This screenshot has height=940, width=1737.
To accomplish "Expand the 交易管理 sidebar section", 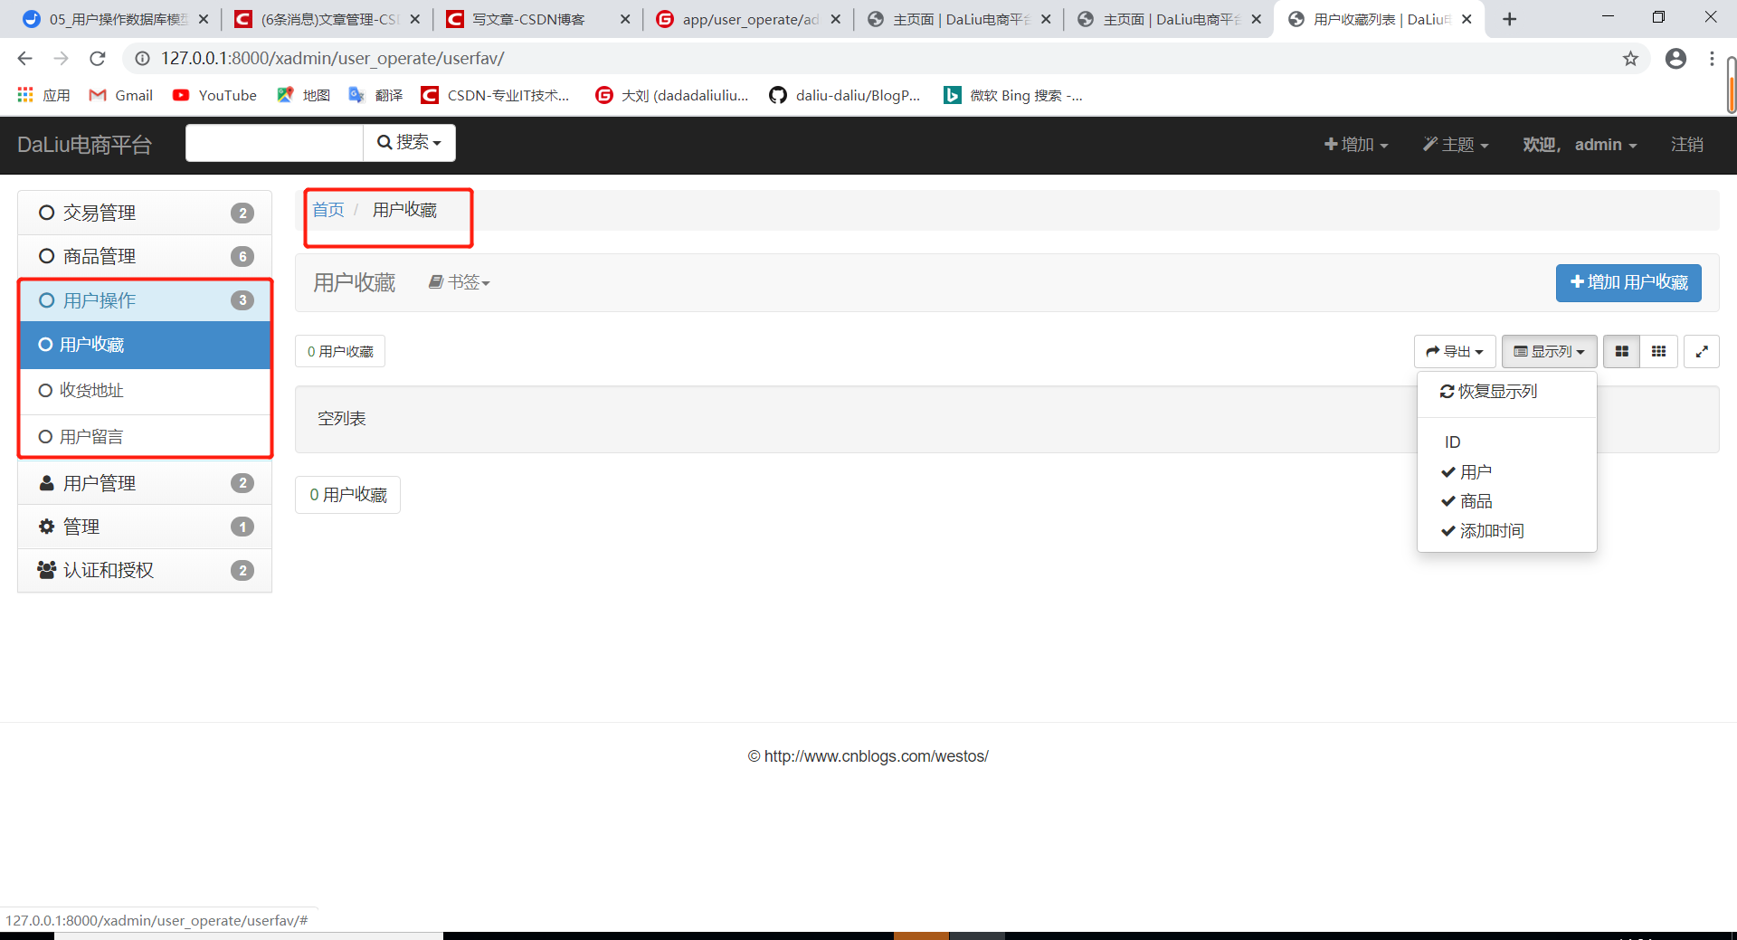I will tap(145, 213).
